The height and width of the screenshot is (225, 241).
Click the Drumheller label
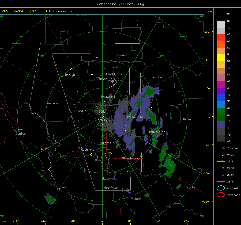point(157,132)
